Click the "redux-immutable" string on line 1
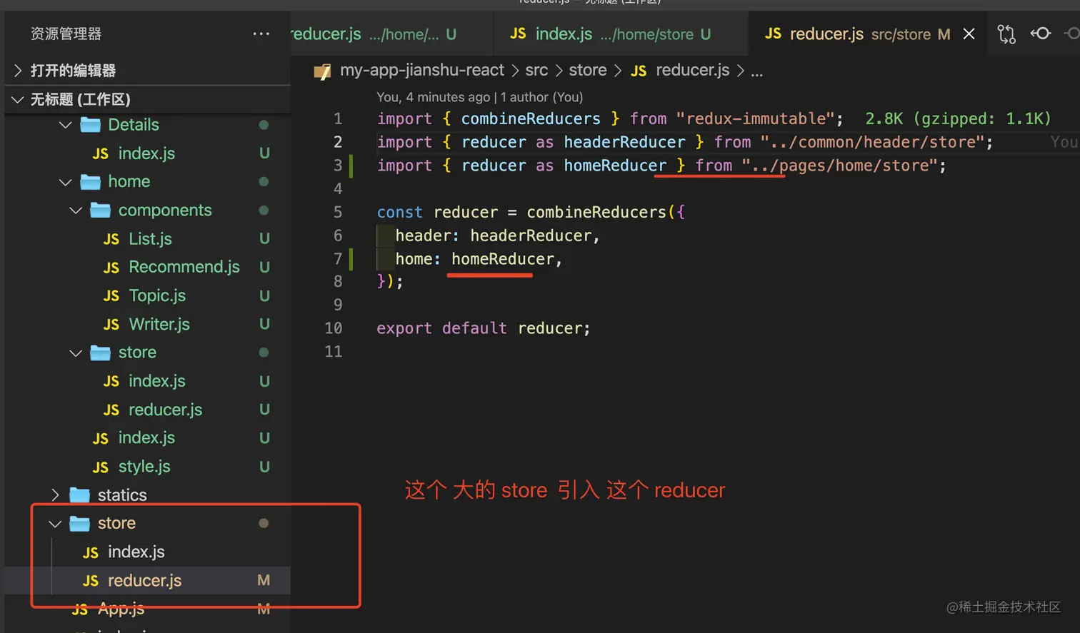The height and width of the screenshot is (633, 1080). click(x=755, y=118)
